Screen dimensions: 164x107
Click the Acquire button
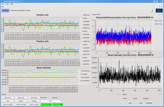coord(34,101)
